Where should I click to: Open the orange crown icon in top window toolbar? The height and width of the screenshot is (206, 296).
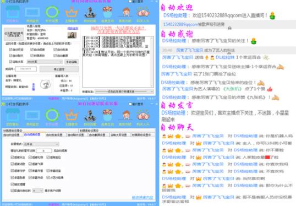[x=72, y=13]
